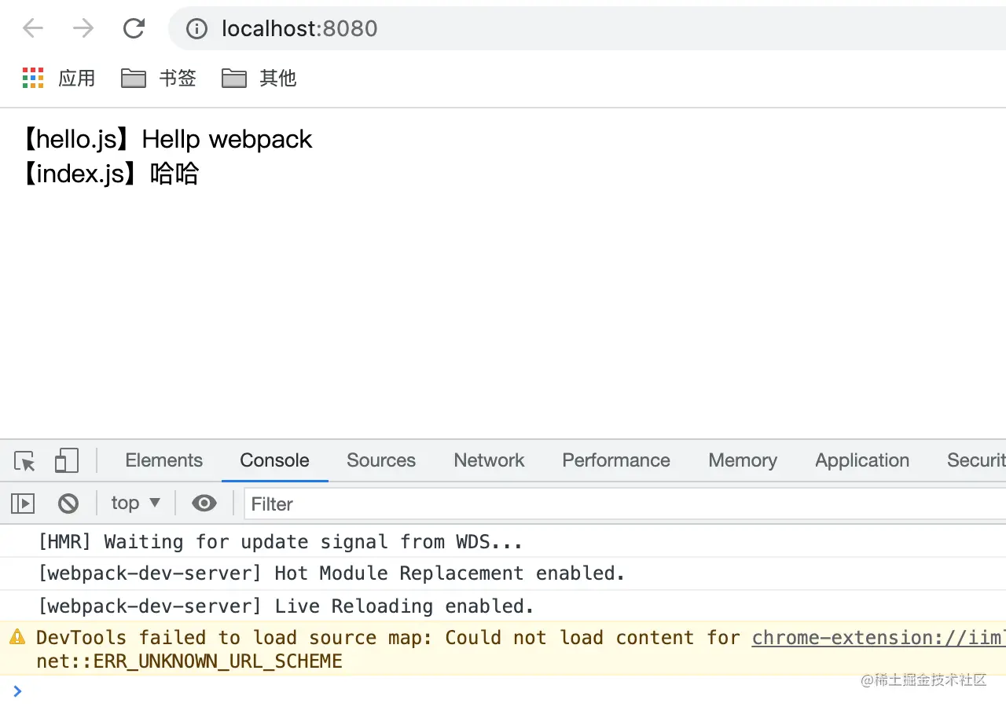Focus the console Filter field

[x=621, y=504]
